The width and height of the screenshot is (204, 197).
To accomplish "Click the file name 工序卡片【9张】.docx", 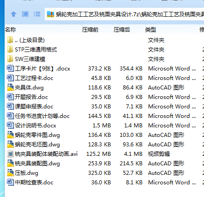I will tap(42, 69).
